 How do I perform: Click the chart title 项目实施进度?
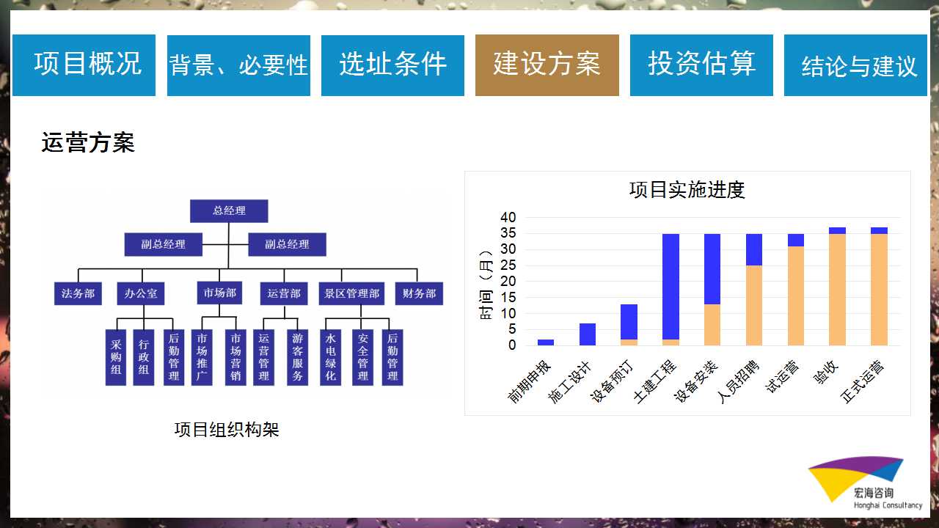point(687,190)
